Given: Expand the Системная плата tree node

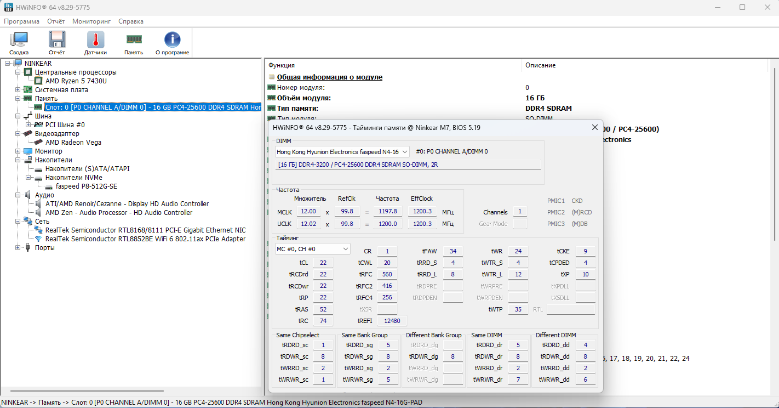Looking at the screenshot, I should [x=18, y=90].
